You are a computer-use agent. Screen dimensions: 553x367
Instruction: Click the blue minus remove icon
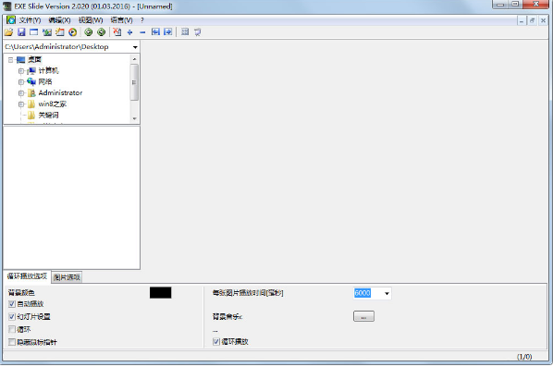point(142,32)
